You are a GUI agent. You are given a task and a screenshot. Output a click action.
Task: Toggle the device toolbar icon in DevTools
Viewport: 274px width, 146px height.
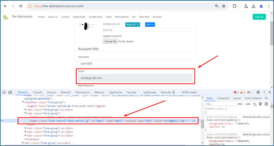[x=10, y=92]
